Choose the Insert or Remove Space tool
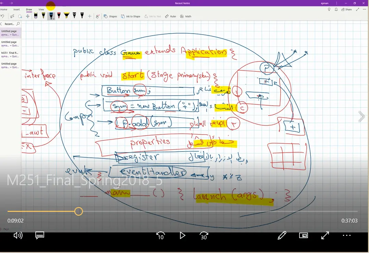The image size is (369, 253). coord(28,16)
